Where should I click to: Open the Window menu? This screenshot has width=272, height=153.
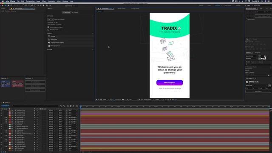(65, 1)
